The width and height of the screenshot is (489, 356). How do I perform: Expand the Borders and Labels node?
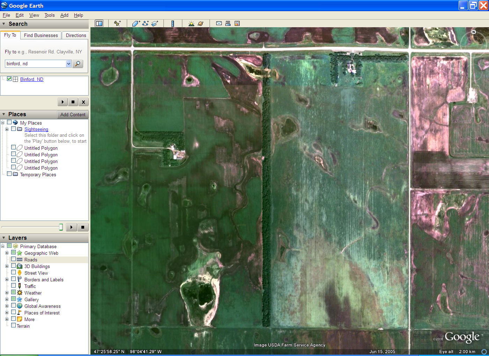(7, 280)
